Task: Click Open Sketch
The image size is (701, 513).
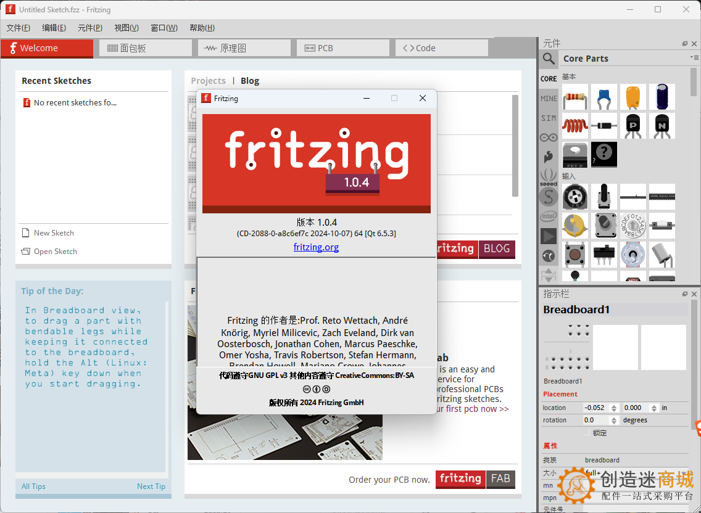Action: [49, 252]
